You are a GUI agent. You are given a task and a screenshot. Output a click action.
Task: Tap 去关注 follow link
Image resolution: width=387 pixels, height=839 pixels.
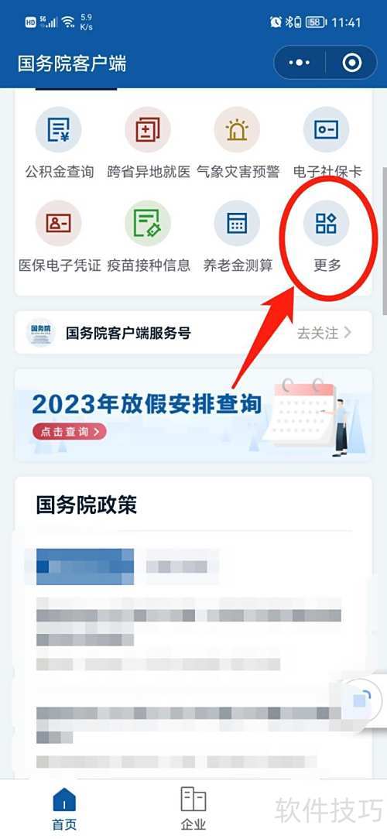click(x=324, y=333)
